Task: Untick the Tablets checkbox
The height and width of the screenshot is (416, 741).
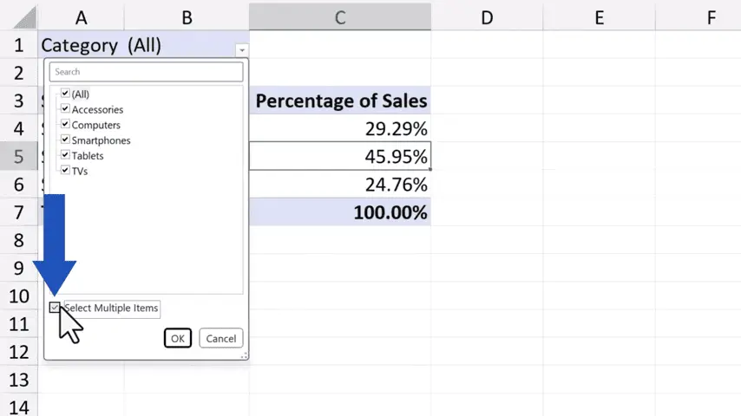Action: coord(65,155)
